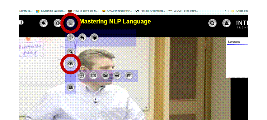Click the eye view icon

point(71,64)
